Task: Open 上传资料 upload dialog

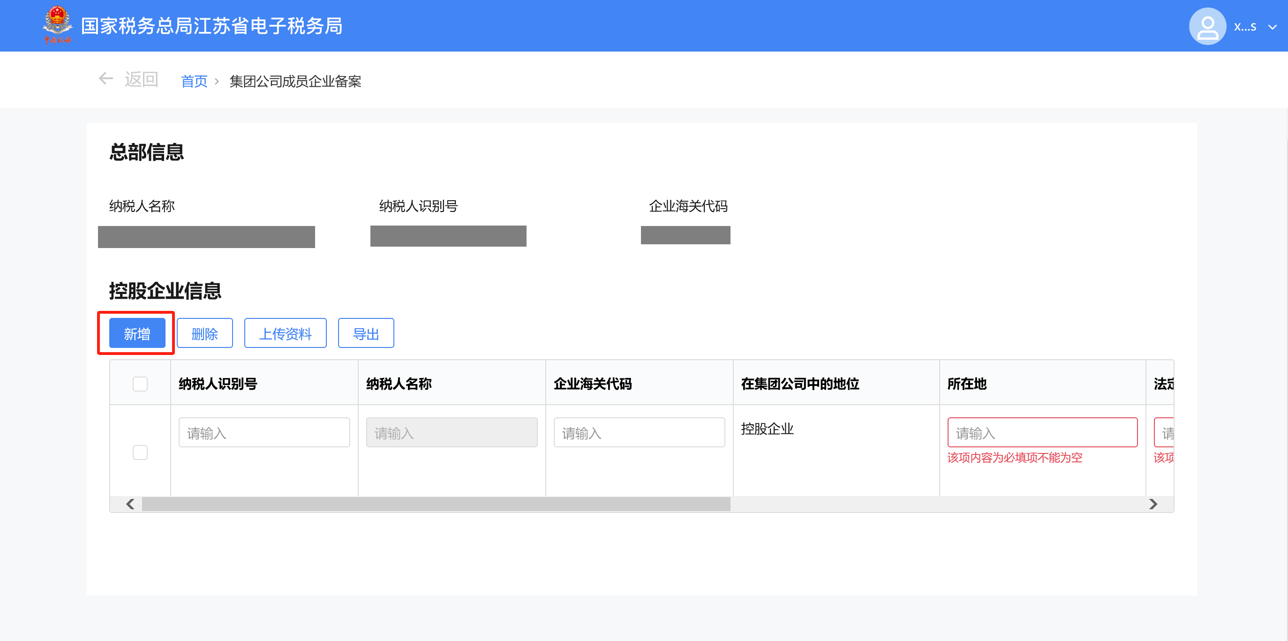Action: point(285,333)
